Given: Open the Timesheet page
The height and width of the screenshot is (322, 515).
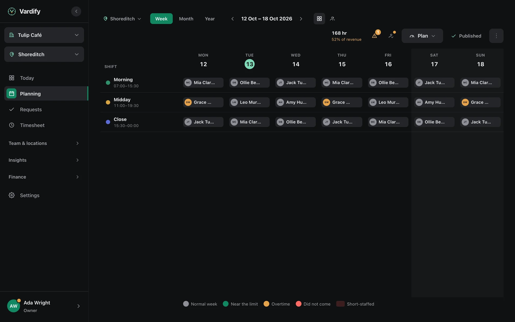Looking at the screenshot, I should (44, 125).
